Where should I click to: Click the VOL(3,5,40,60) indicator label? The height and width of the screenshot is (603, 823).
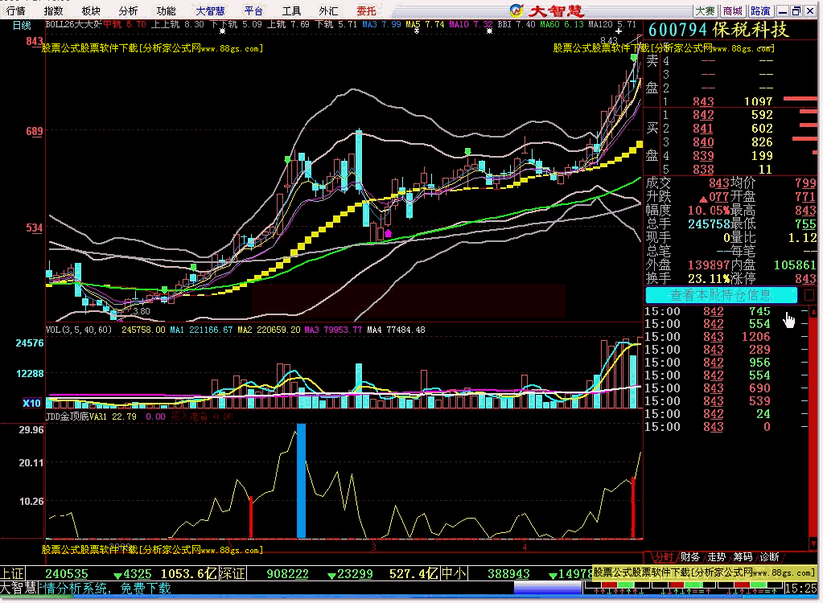(x=79, y=330)
